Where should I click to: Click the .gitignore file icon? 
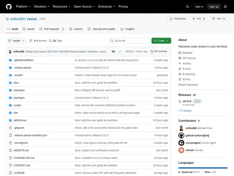(10, 128)
